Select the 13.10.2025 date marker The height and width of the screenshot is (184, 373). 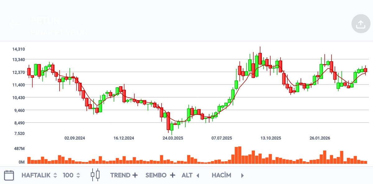[271, 138]
